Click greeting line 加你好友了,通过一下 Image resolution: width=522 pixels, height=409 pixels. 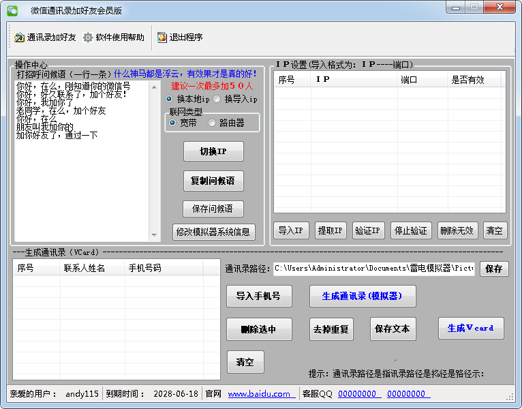(x=57, y=135)
